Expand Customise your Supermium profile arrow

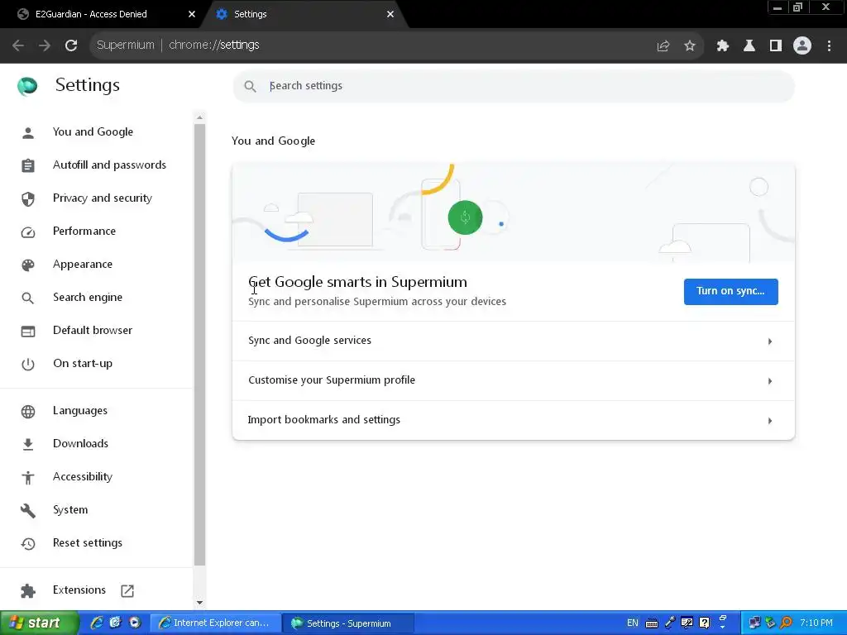tap(770, 381)
